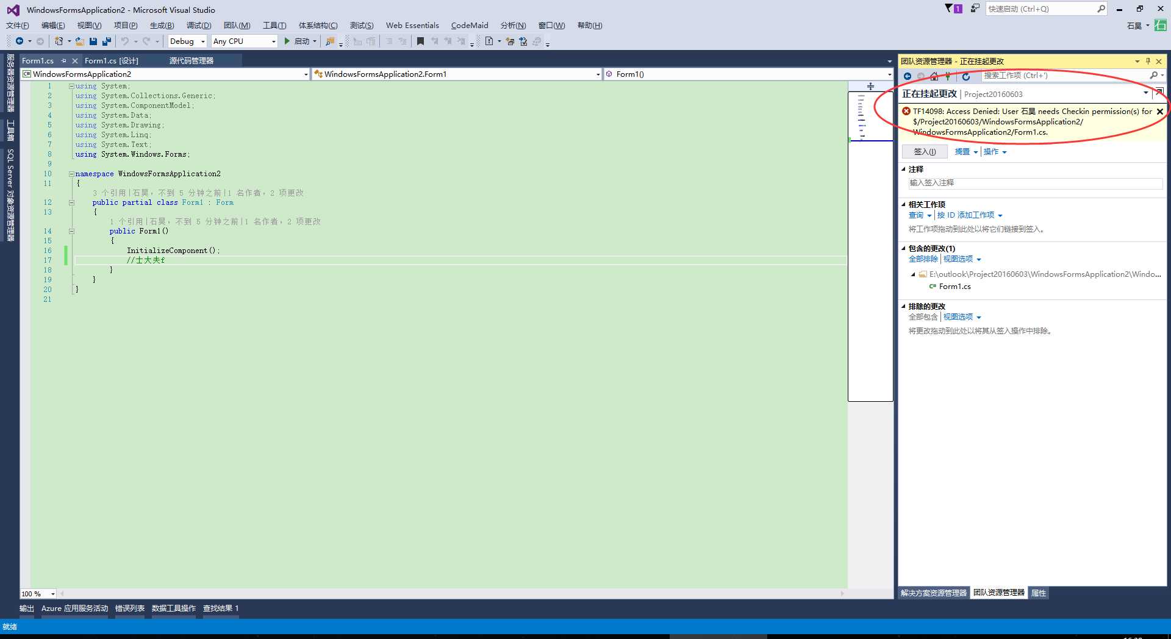Screen dimensions: 1171x639
Task: Click the 全部排除 exclude all link
Action: tap(923, 259)
